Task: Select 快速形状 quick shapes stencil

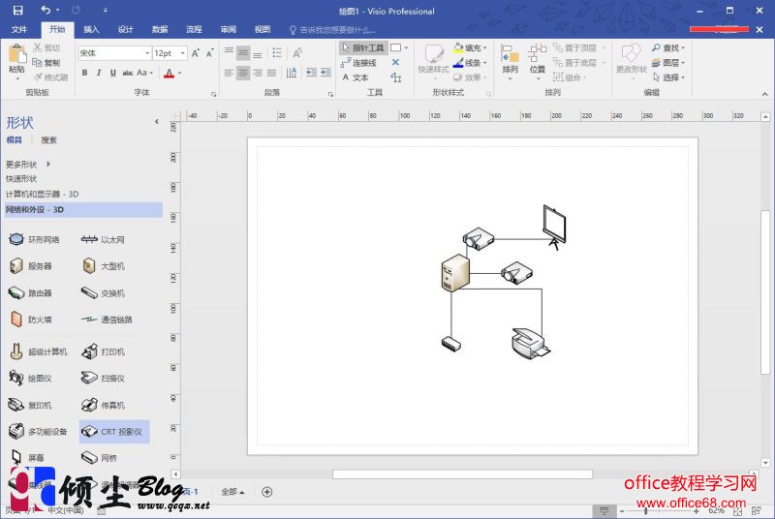Action: [x=21, y=179]
